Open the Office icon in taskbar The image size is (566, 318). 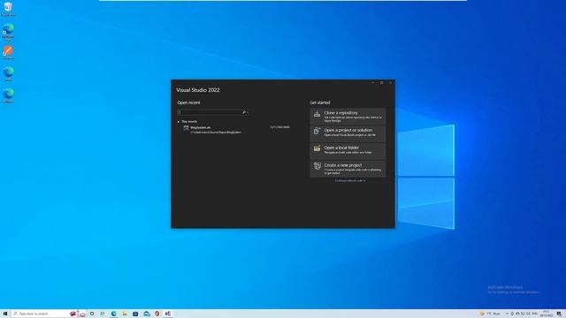[x=157, y=314]
